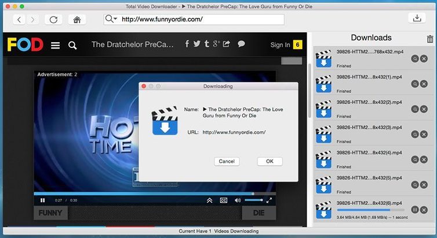Reveal the 8x432(2).mp4 file with magnifier
Screen dimensions: 437x238
[x=415, y=109]
